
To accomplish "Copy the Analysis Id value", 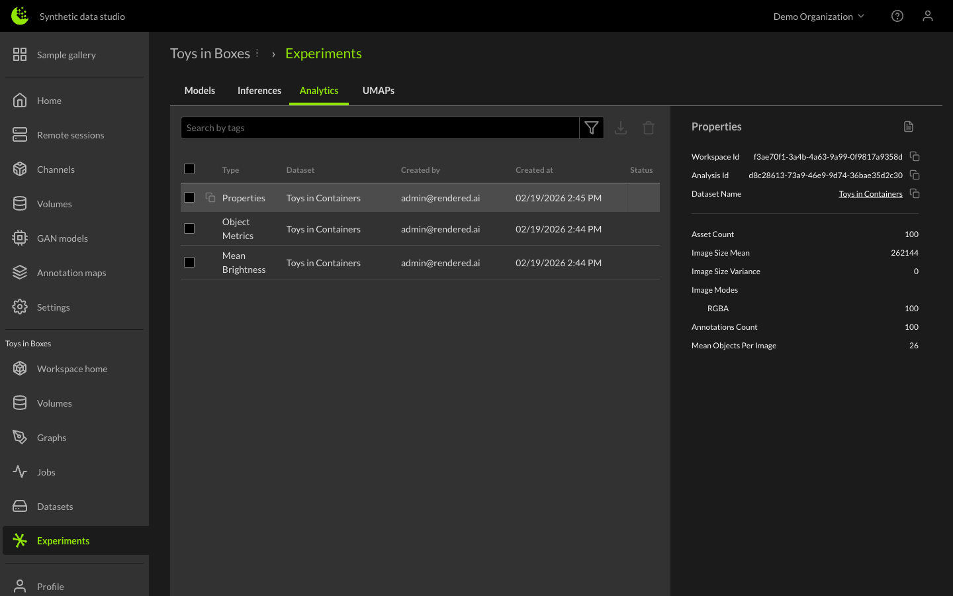I will [915, 175].
